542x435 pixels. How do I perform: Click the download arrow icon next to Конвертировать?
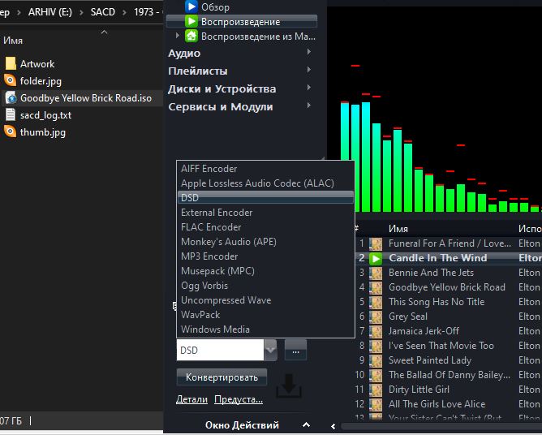[288, 387]
